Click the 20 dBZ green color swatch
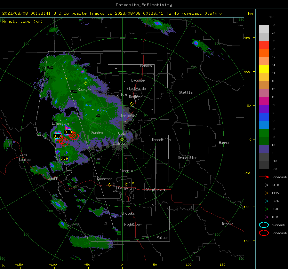 (264, 133)
